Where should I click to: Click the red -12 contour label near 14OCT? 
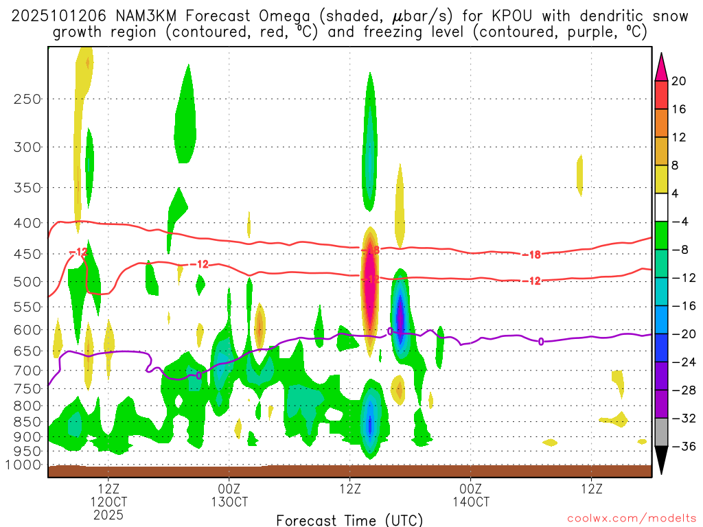(x=532, y=281)
